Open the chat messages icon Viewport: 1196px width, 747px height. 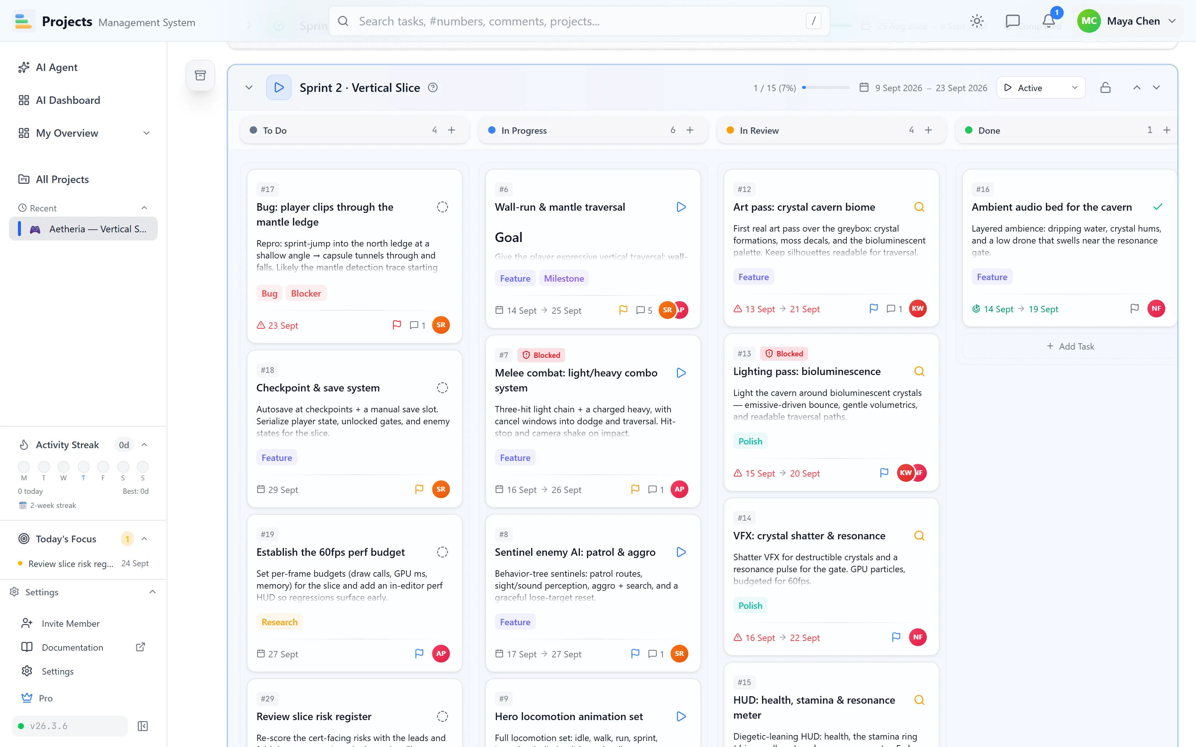tap(1012, 21)
